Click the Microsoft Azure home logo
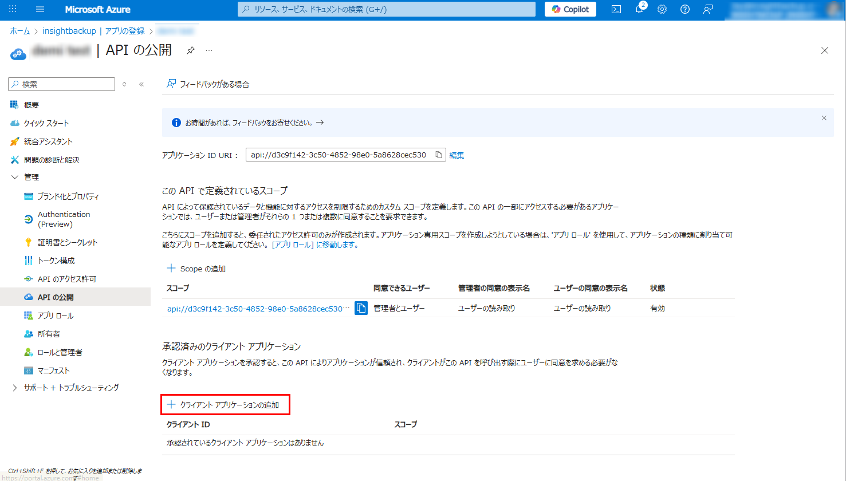Image resolution: width=846 pixels, height=481 pixels. tap(97, 10)
